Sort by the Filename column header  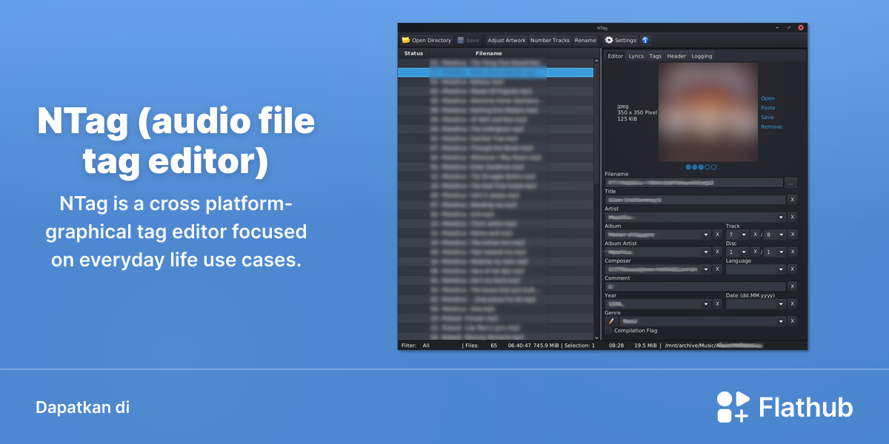coord(489,53)
